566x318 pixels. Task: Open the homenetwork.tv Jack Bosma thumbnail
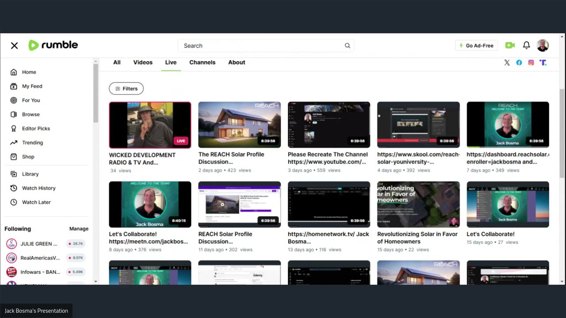pyautogui.click(x=329, y=204)
